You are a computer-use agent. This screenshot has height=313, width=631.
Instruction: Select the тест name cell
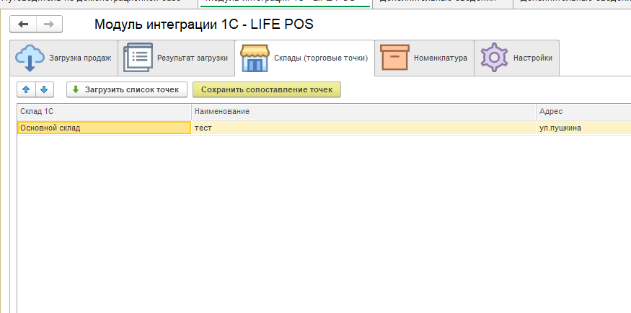coord(363,128)
